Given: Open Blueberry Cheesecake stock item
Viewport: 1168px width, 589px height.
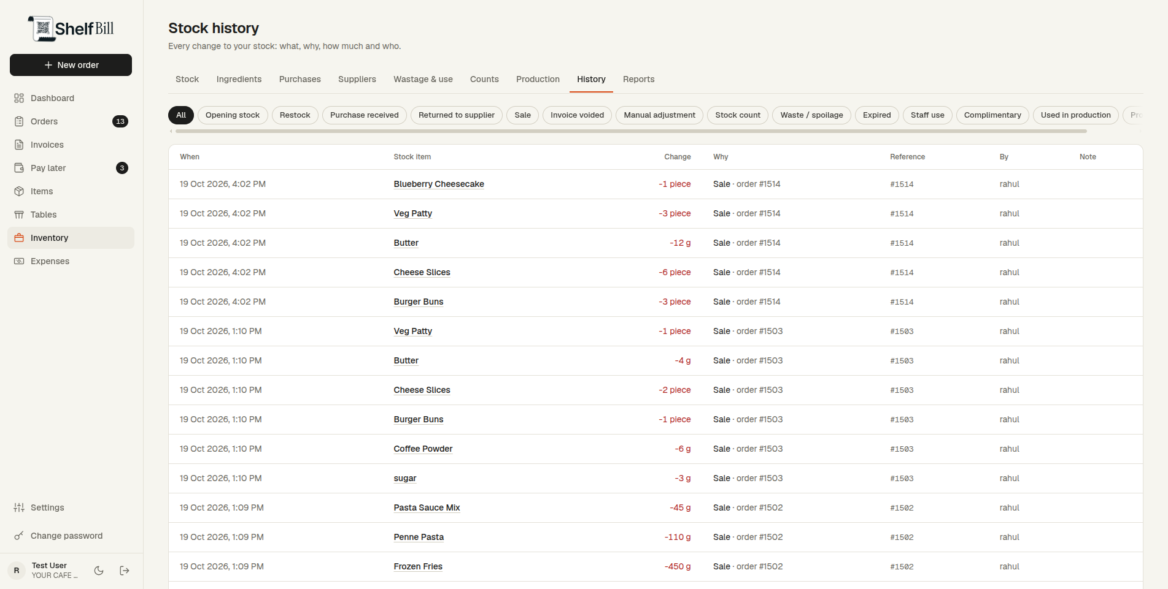Looking at the screenshot, I should (x=439, y=184).
